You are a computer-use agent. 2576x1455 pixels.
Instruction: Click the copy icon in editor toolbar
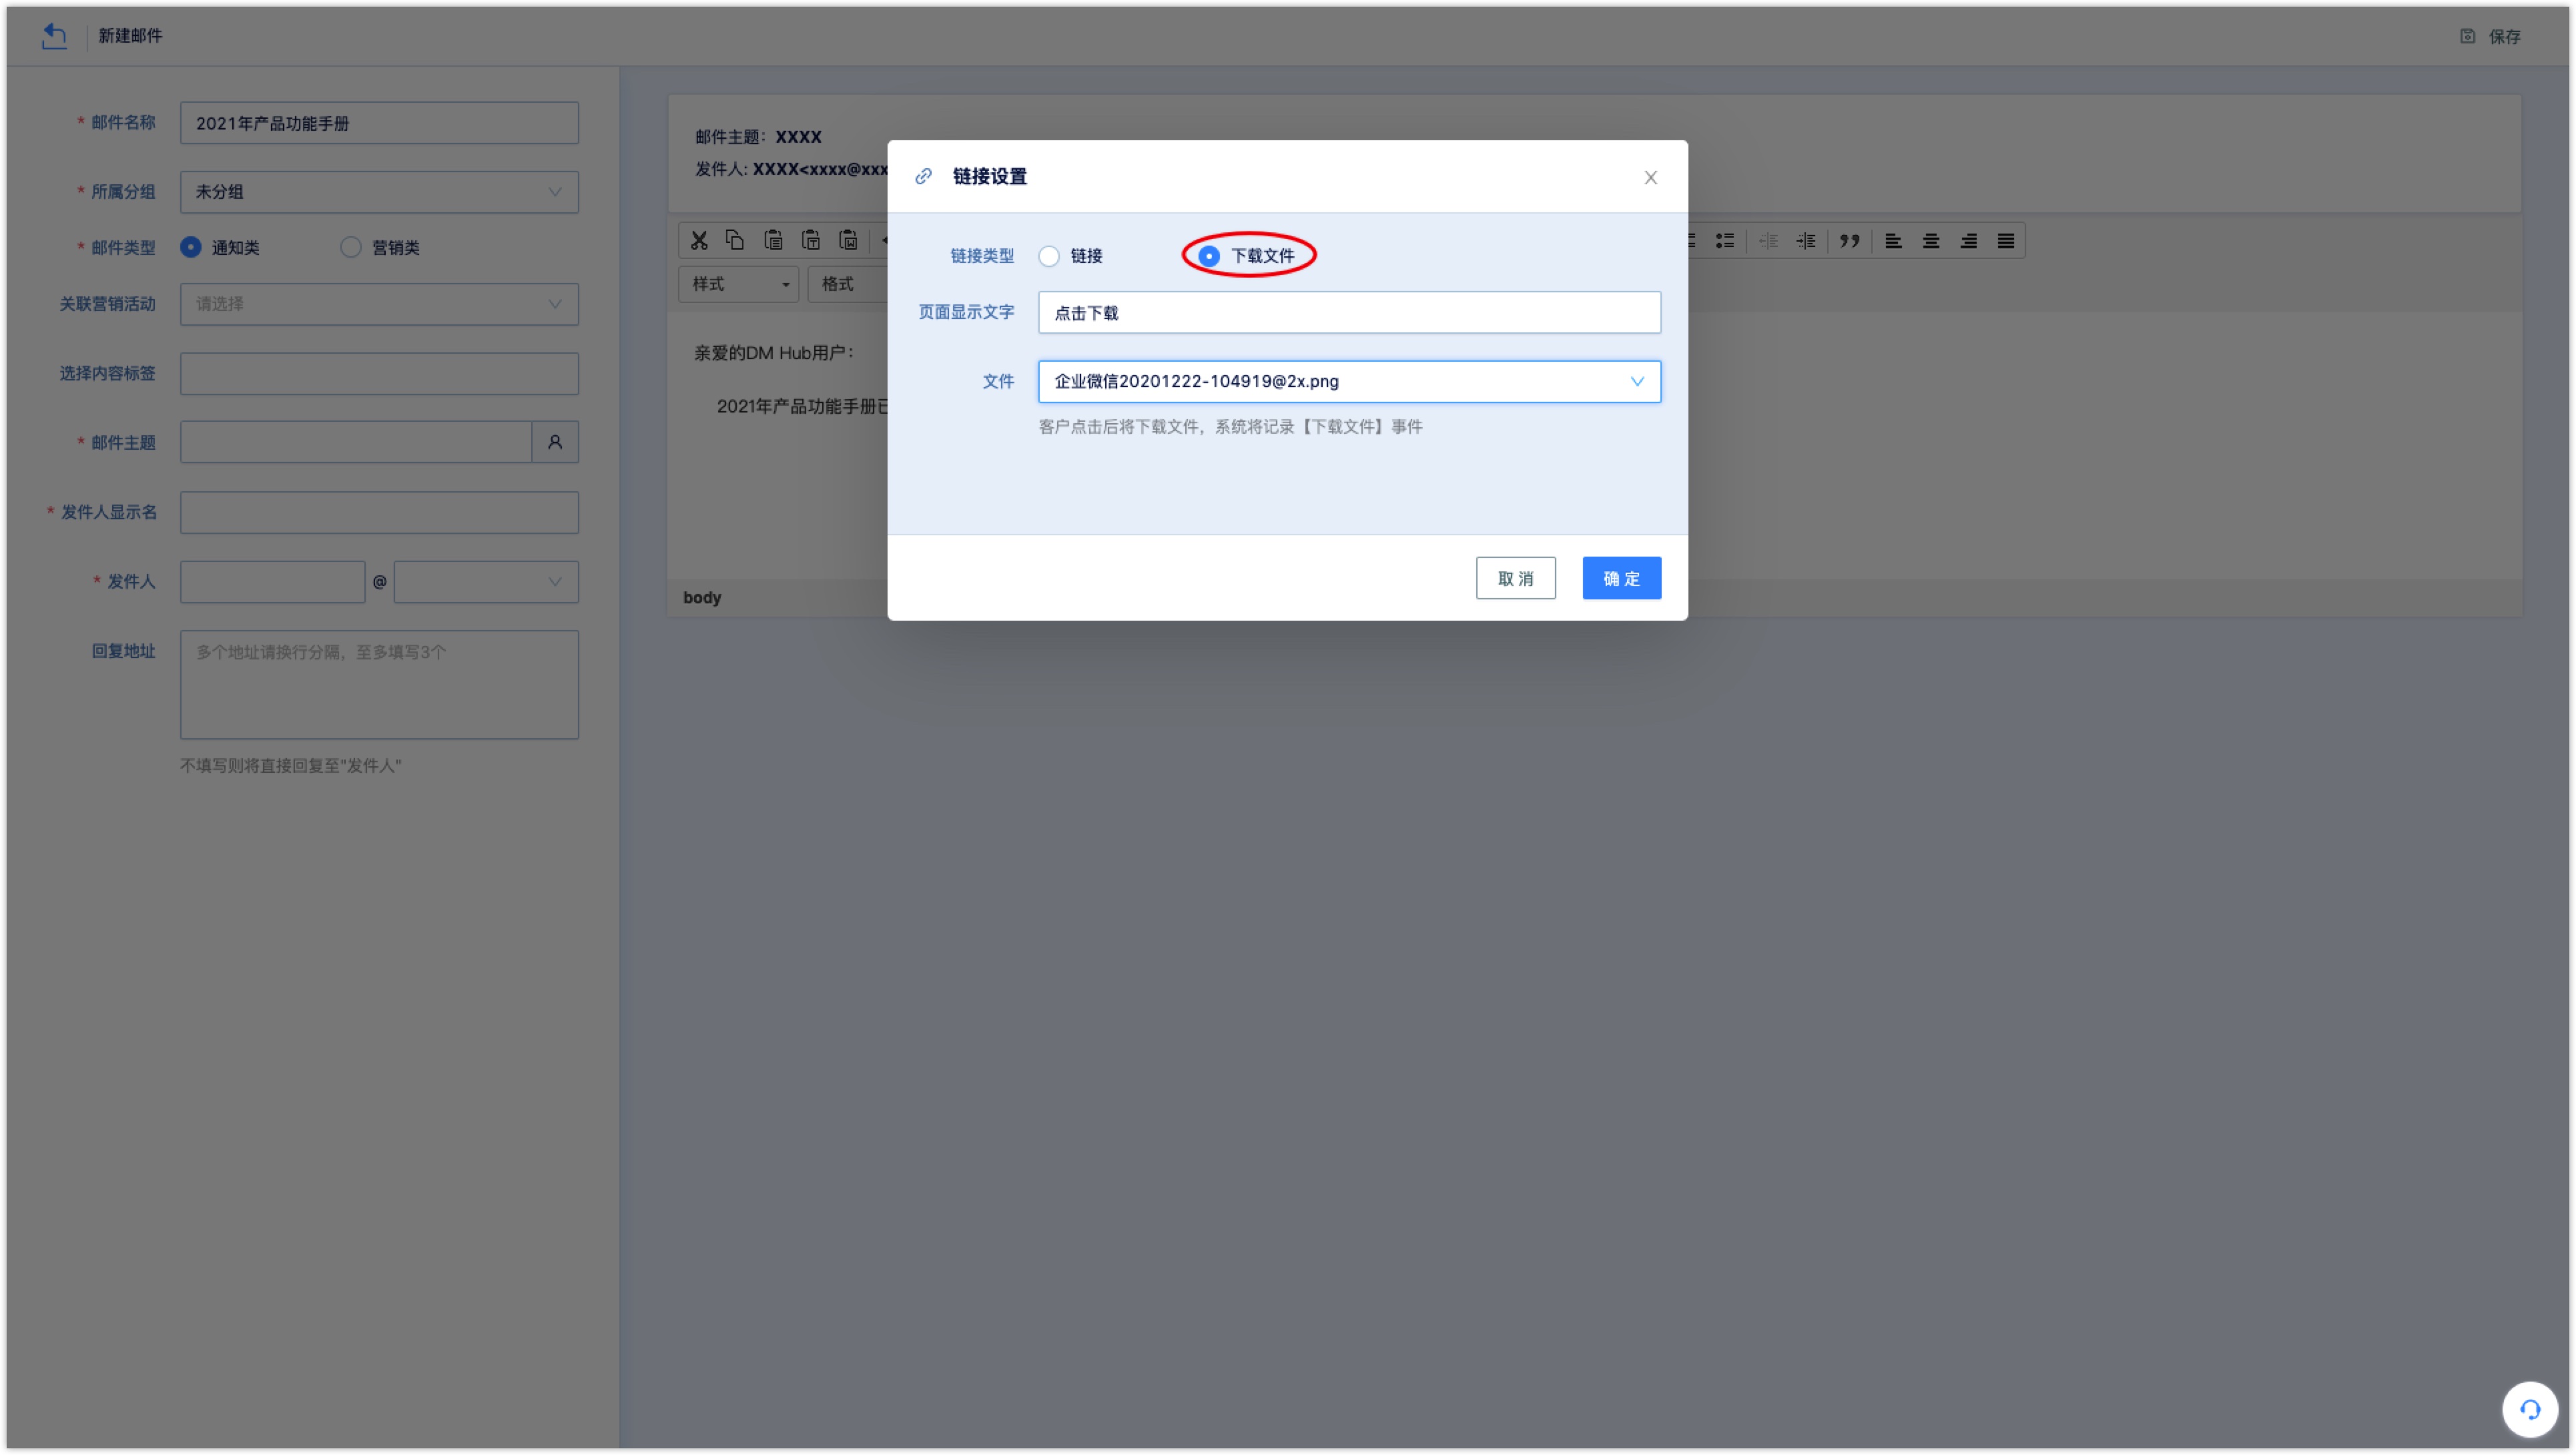[735, 240]
